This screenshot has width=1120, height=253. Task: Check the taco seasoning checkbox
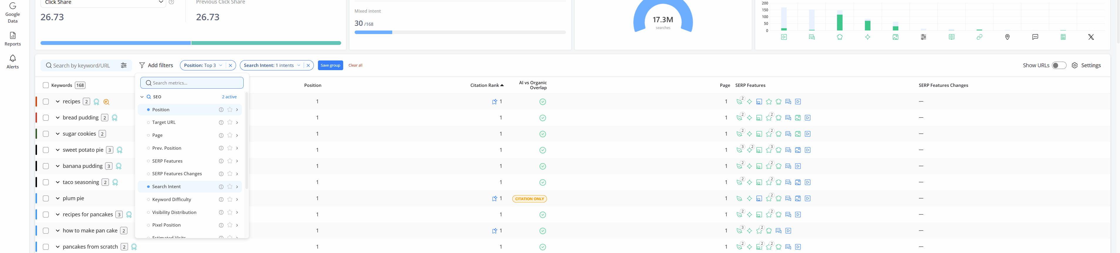click(46, 182)
